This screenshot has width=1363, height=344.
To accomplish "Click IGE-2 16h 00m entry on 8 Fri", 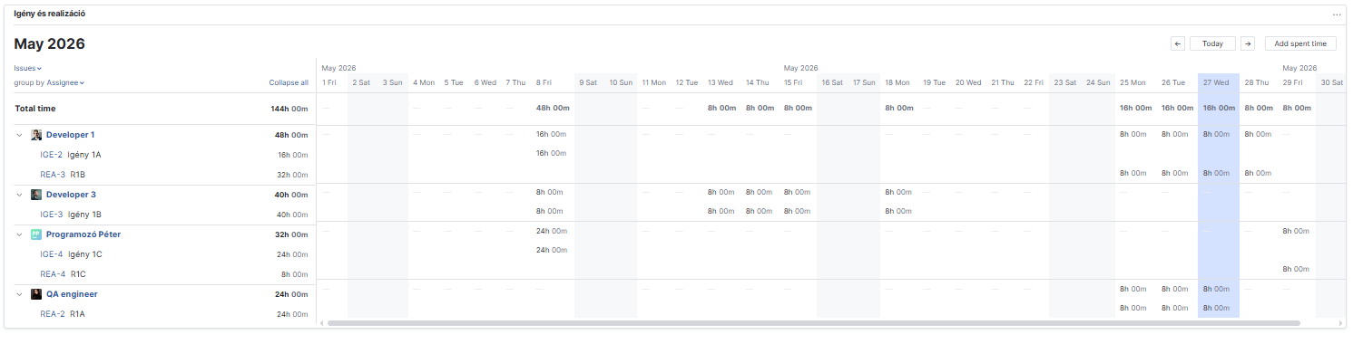I will 551,153.
